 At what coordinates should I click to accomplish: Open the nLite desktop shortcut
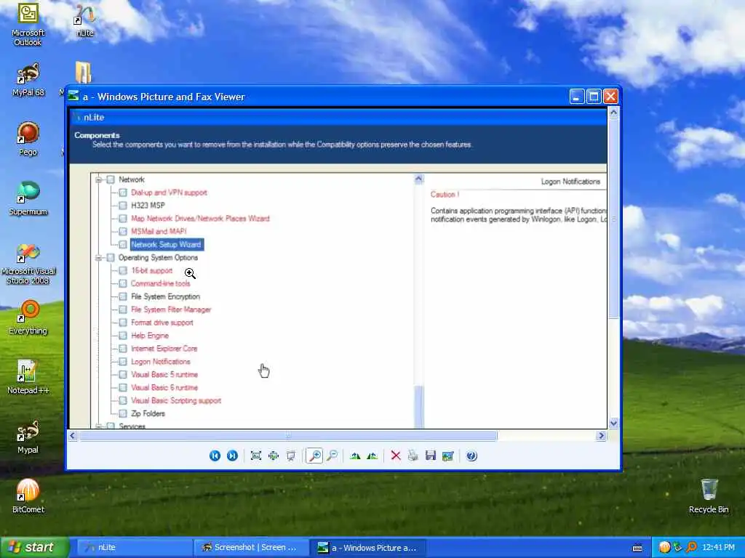84,20
